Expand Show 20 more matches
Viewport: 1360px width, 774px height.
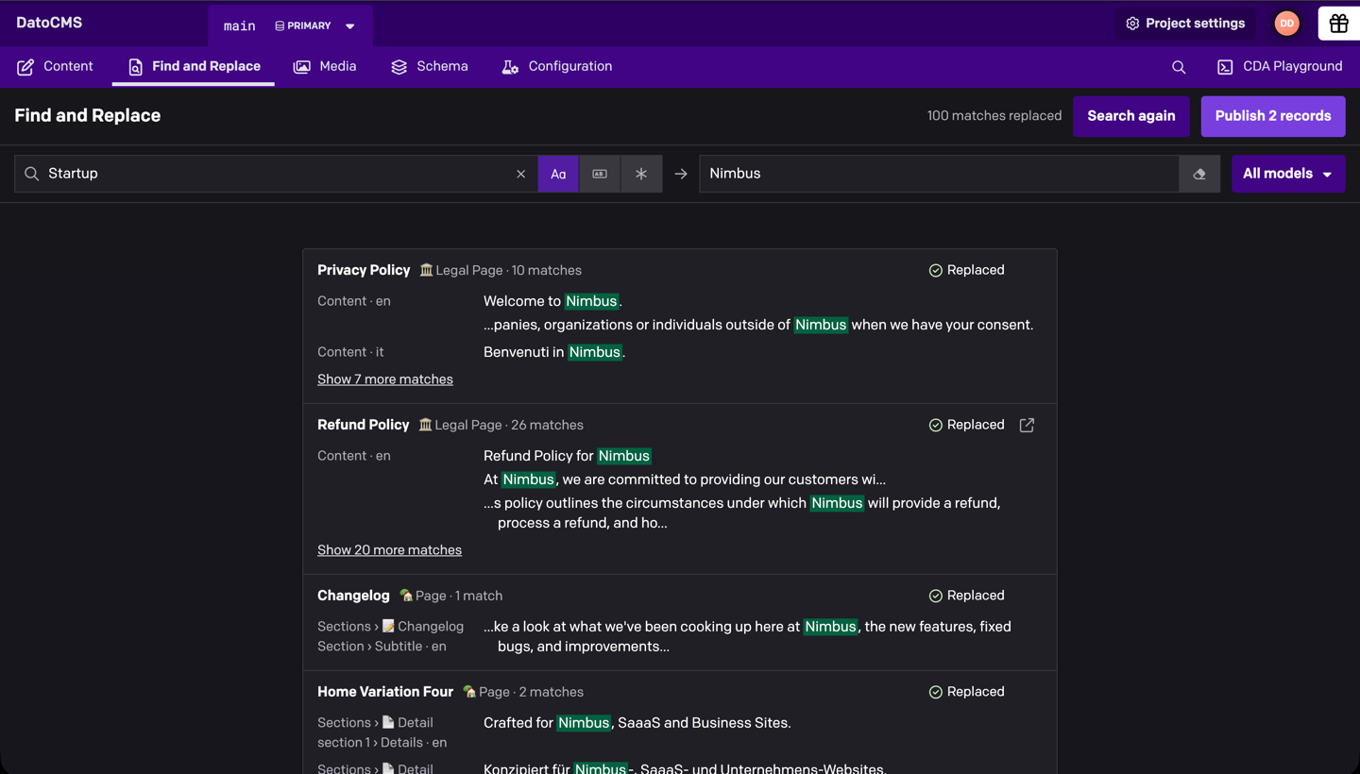pos(389,550)
